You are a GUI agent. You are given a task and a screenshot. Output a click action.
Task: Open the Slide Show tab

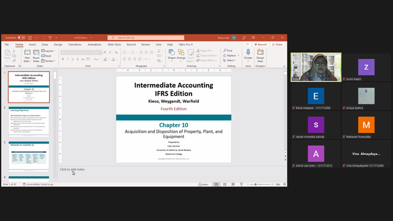[x=114, y=44]
